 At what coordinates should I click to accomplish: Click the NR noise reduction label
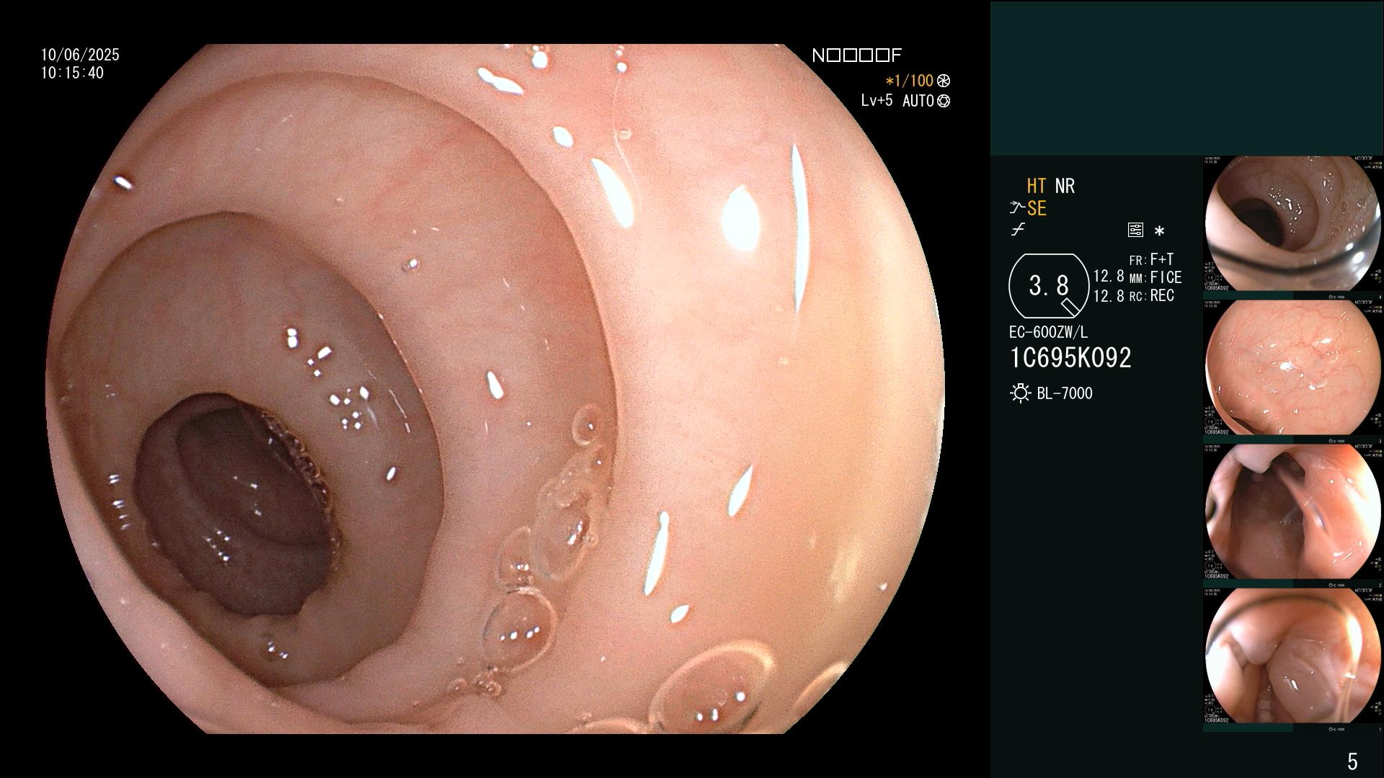[x=1065, y=186]
